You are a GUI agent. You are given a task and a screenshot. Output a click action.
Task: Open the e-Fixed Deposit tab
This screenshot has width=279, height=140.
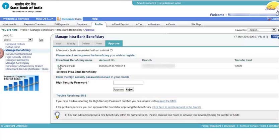pyautogui.click(x=120, y=24)
